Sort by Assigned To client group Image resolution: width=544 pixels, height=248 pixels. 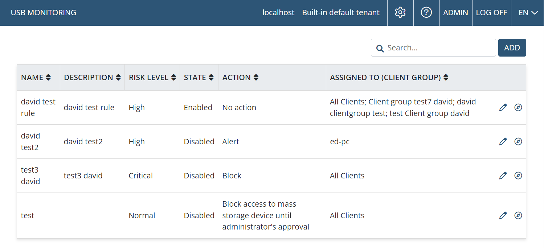pyautogui.click(x=446, y=78)
